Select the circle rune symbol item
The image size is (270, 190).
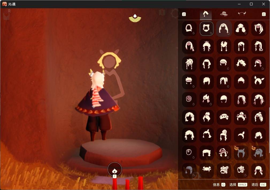[189, 153]
